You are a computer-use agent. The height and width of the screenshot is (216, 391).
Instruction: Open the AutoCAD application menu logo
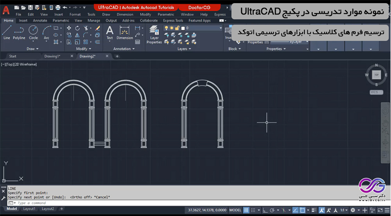click(6, 10)
